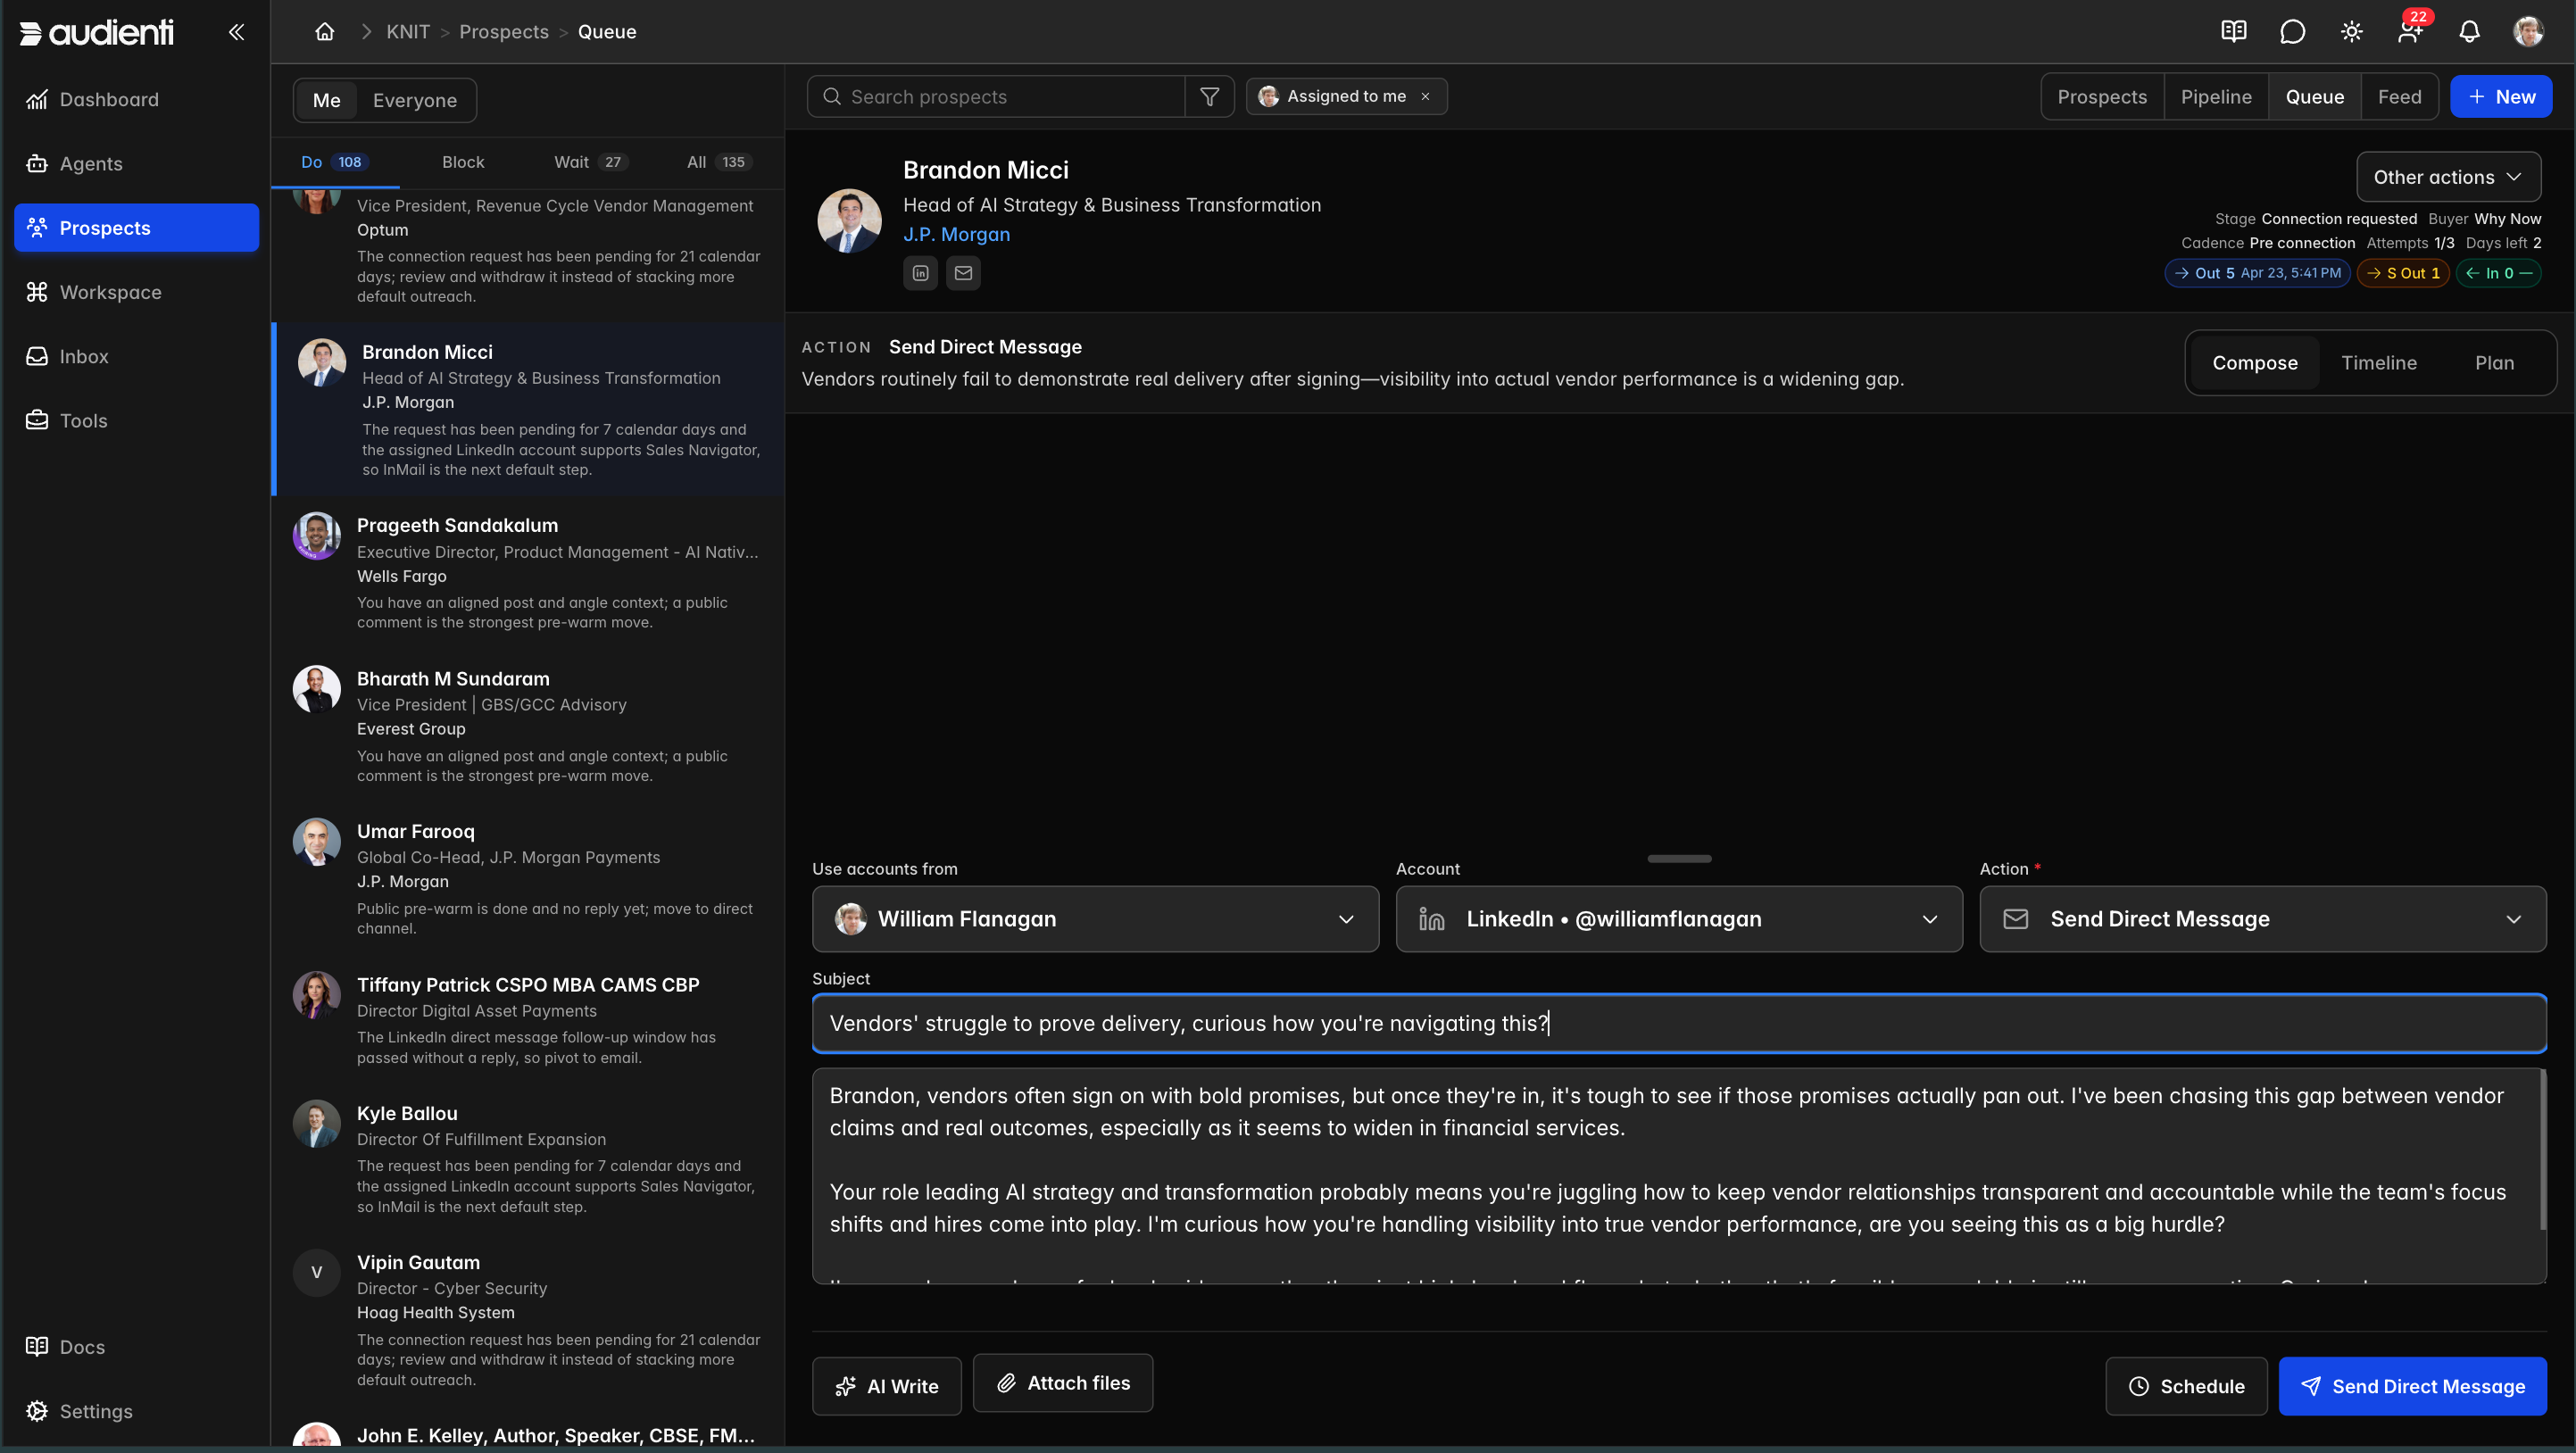Click the compose panel resize handle
Screen dimensions: 2576x1453
pyautogui.click(x=1679, y=858)
